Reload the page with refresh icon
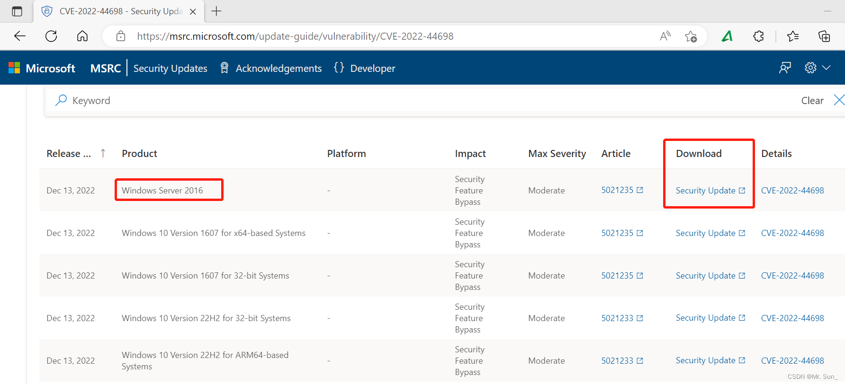This screenshot has height=384, width=845. 51,36
